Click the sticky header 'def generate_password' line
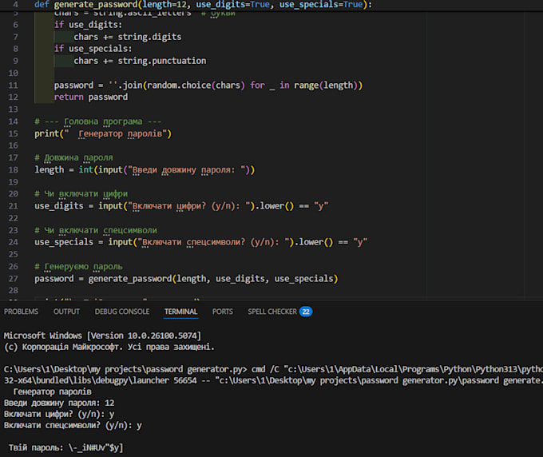The width and height of the screenshot is (543, 457). point(203,5)
